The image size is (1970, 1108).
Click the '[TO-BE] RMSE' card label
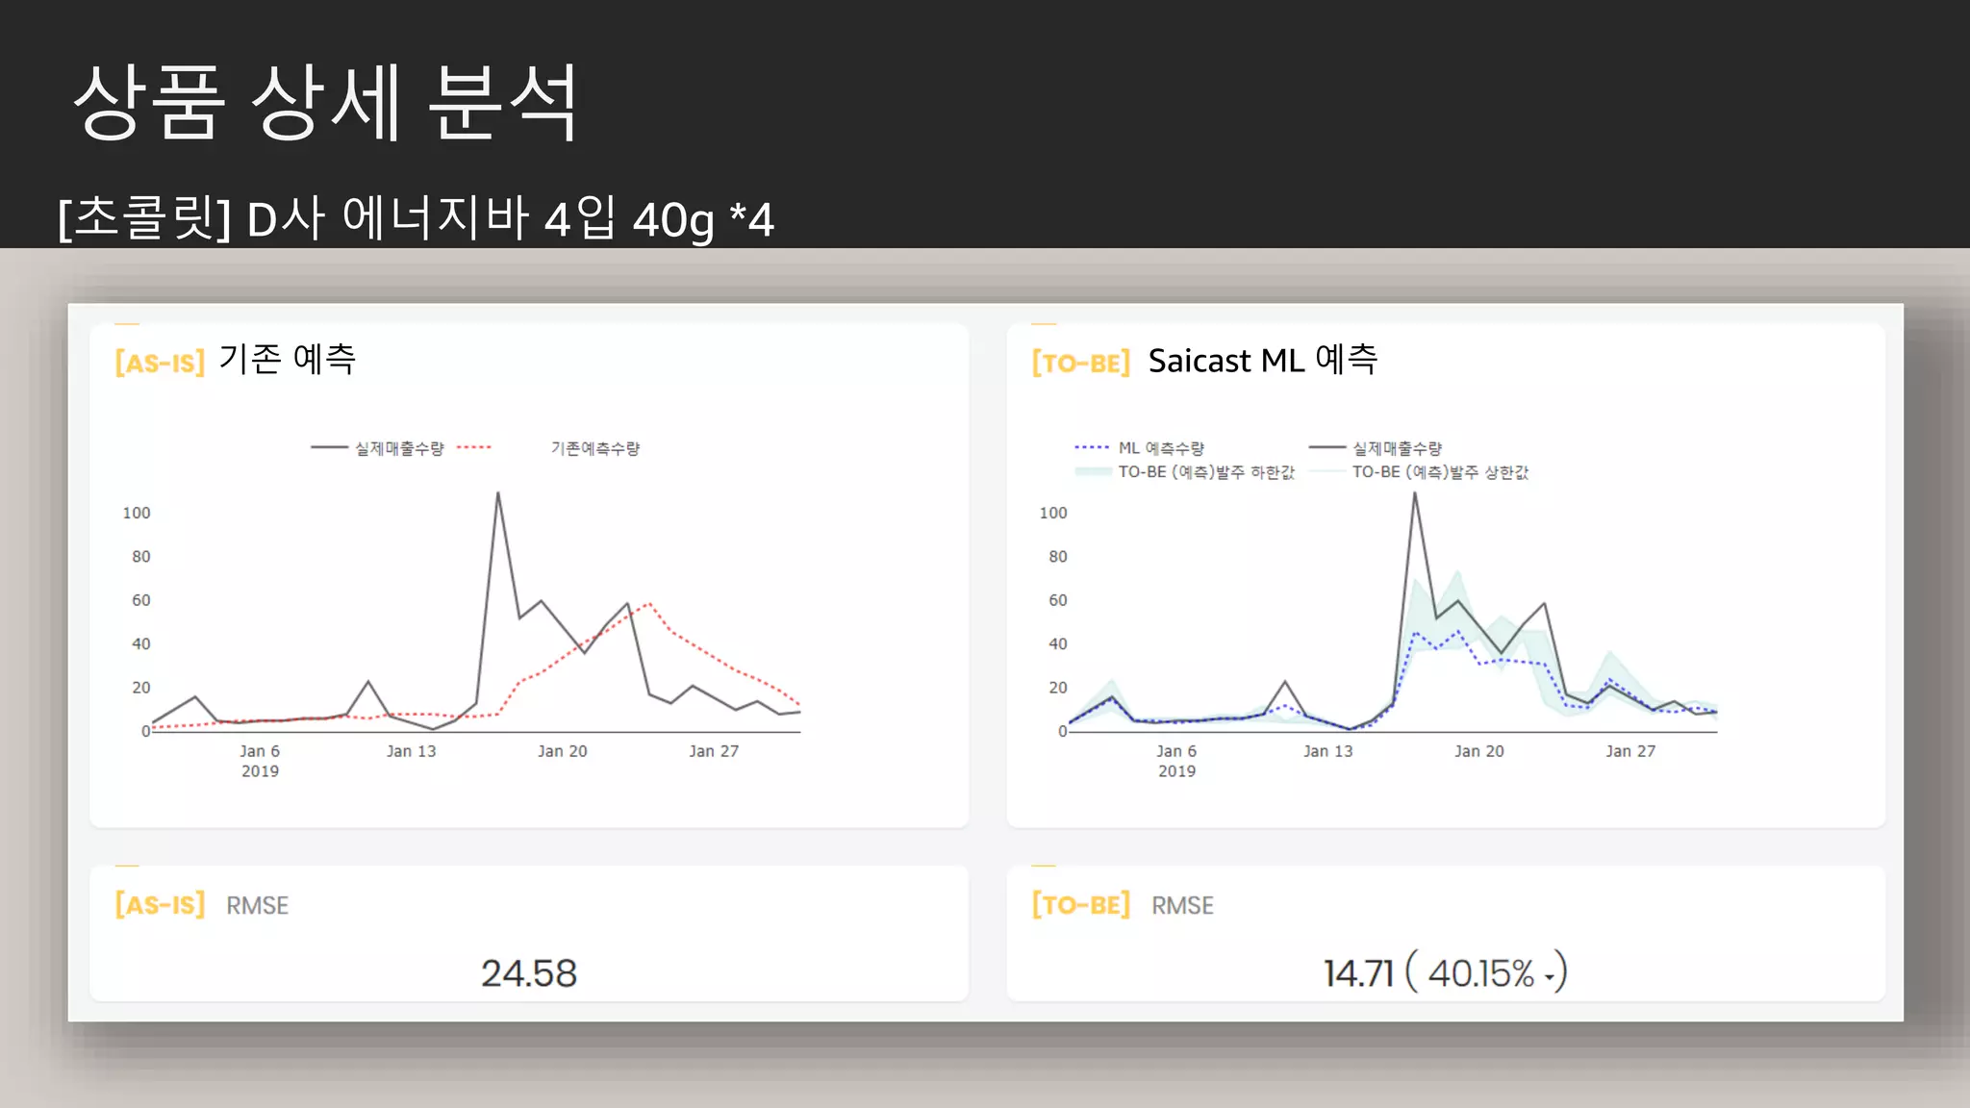pyautogui.click(x=1123, y=905)
